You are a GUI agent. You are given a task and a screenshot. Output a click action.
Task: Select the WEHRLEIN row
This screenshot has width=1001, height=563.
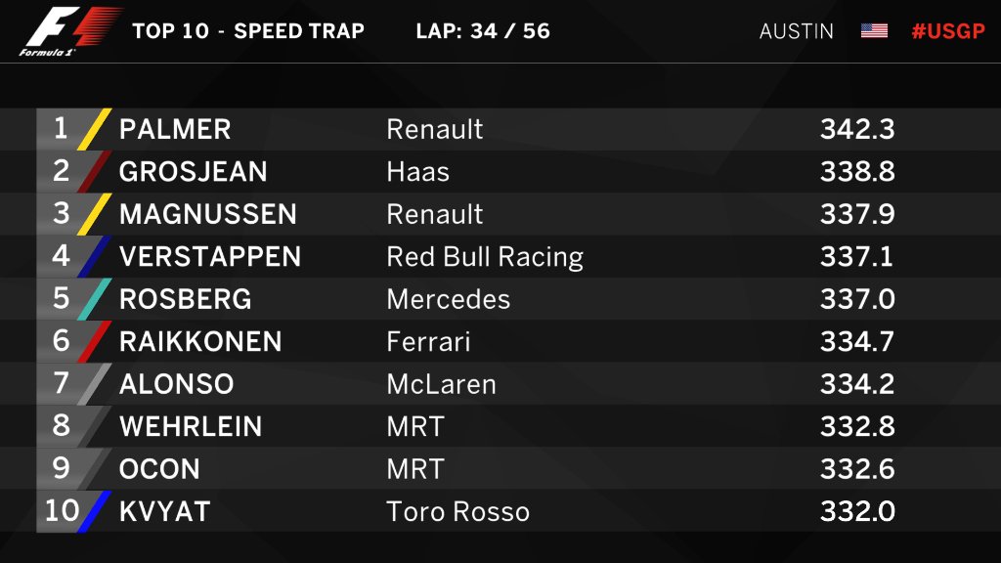pyautogui.click(x=500, y=426)
